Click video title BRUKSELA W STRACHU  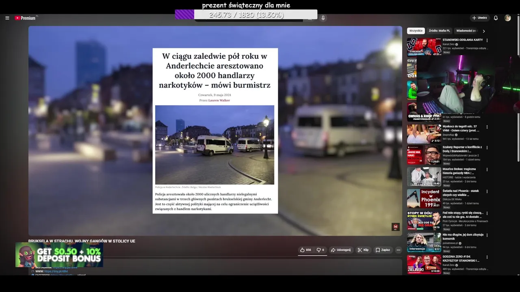click(x=82, y=241)
